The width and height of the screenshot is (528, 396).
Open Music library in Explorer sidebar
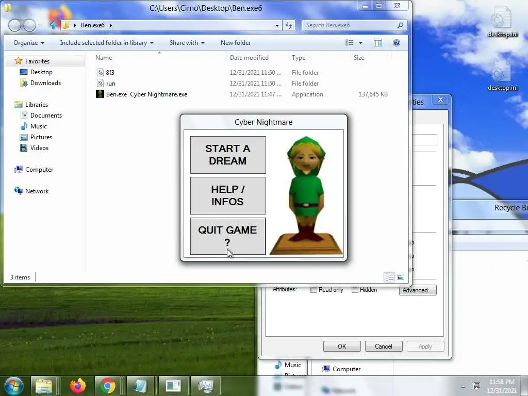point(38,126)
